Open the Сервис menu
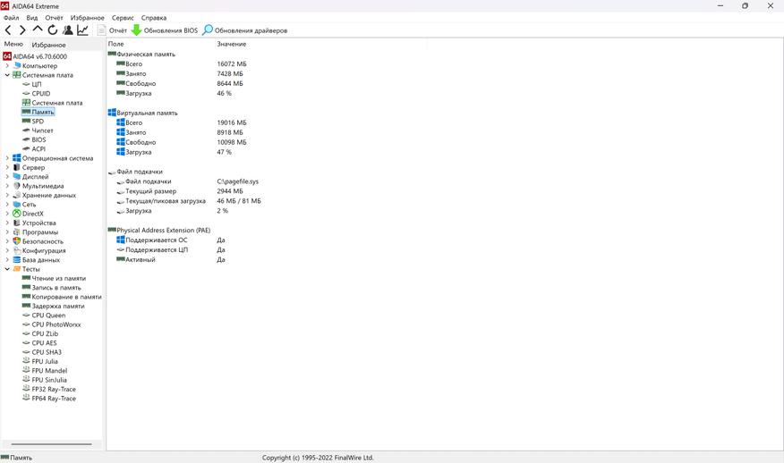 [x=123, y=18]
